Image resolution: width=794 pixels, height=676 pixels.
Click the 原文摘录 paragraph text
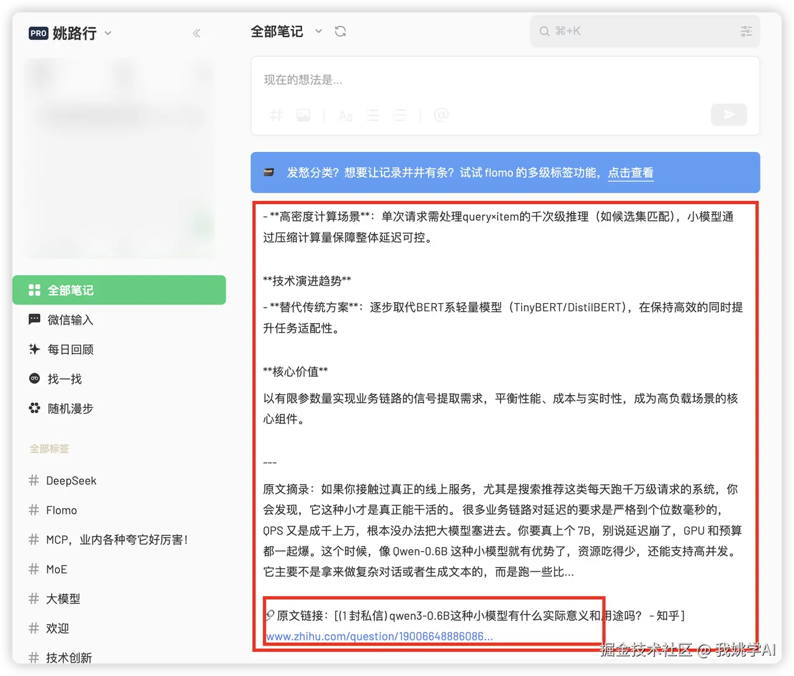click(502, 530)
